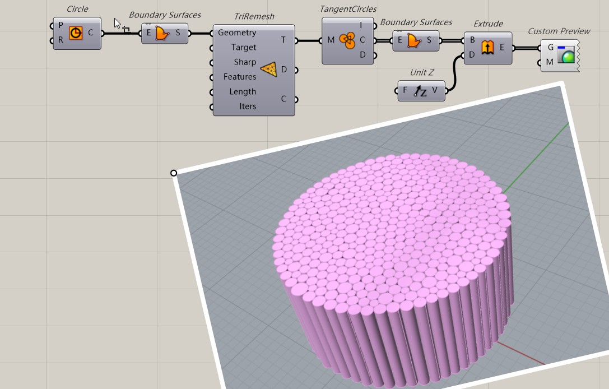Select the Iters input on TriRemesh
Screen dimensions: 609x389
pyautogui.click(x=248, y=106)
